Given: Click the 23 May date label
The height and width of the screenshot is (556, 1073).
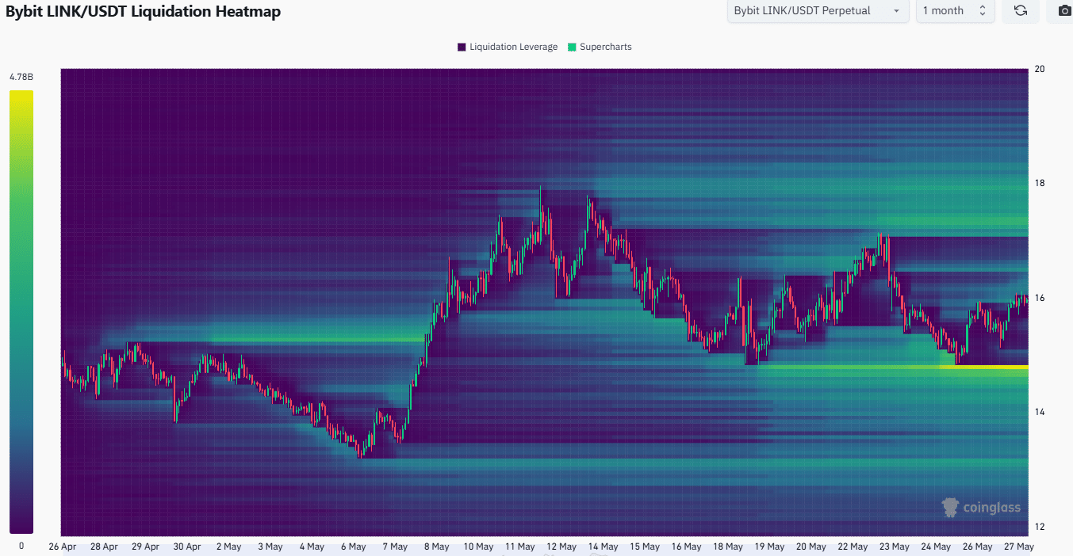Looking at the screenshot, I should (894, 546).
